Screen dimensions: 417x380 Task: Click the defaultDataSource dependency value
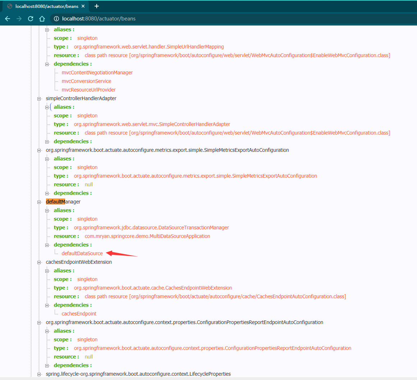pyautogui.click(x=82, y=253)
